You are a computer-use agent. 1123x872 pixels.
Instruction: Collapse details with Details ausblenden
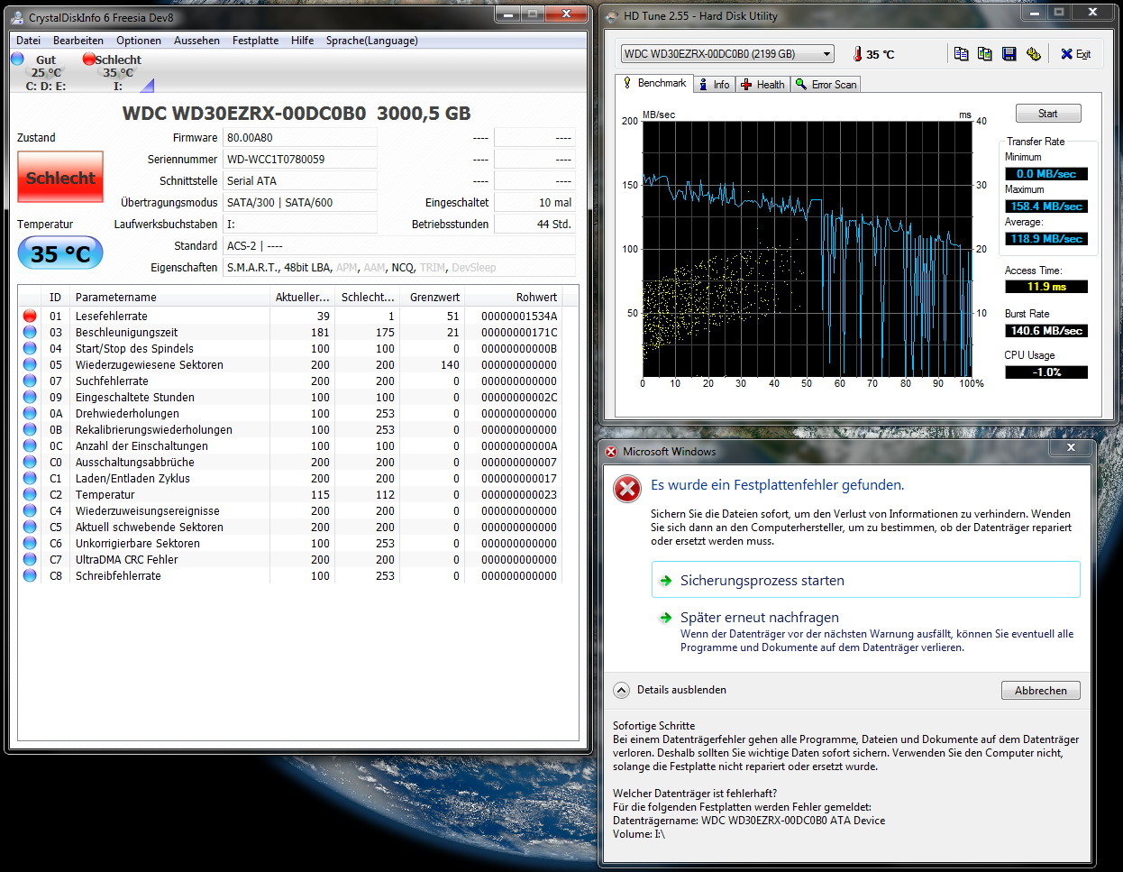[670, 690]
